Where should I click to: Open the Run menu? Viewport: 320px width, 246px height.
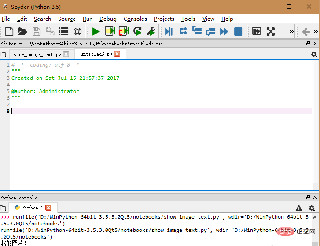pos(87,19)
